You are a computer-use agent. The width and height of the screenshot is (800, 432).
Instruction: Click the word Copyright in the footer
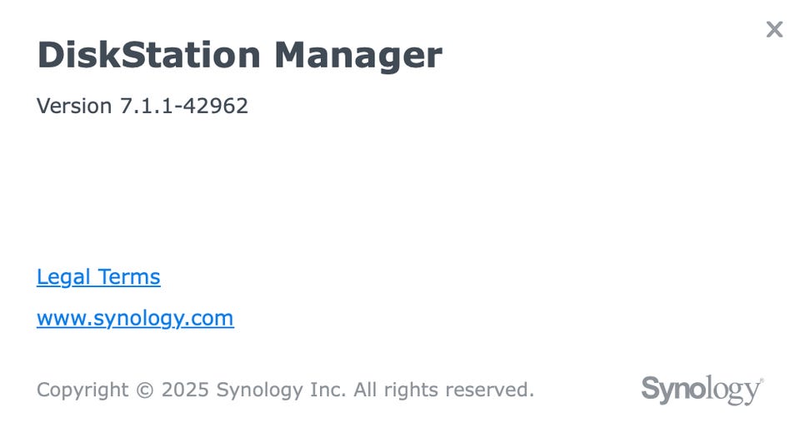click(x=82, y=390)
